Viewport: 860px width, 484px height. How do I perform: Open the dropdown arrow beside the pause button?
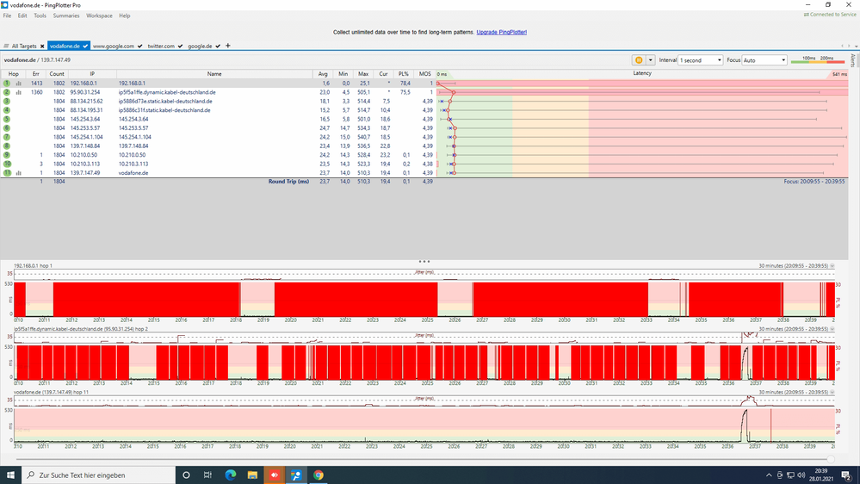tap(651, 60)
